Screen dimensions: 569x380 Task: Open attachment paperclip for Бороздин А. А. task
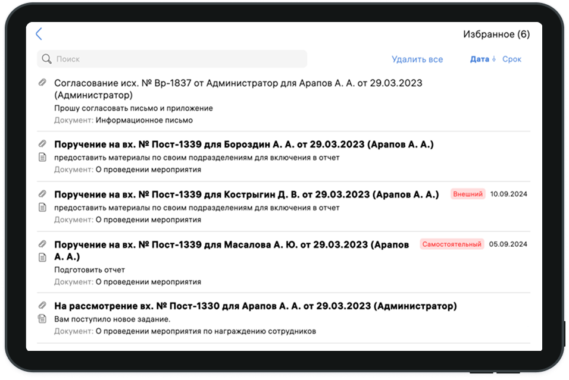42,144
